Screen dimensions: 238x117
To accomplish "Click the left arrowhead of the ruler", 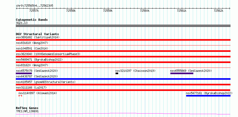I will pos(17,8).
